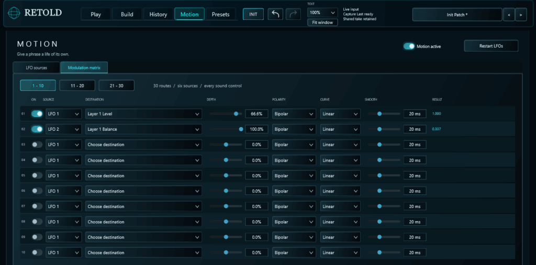536x265 pixels.
Task: Enable route 10 on switch
Action: click(37, 252)
